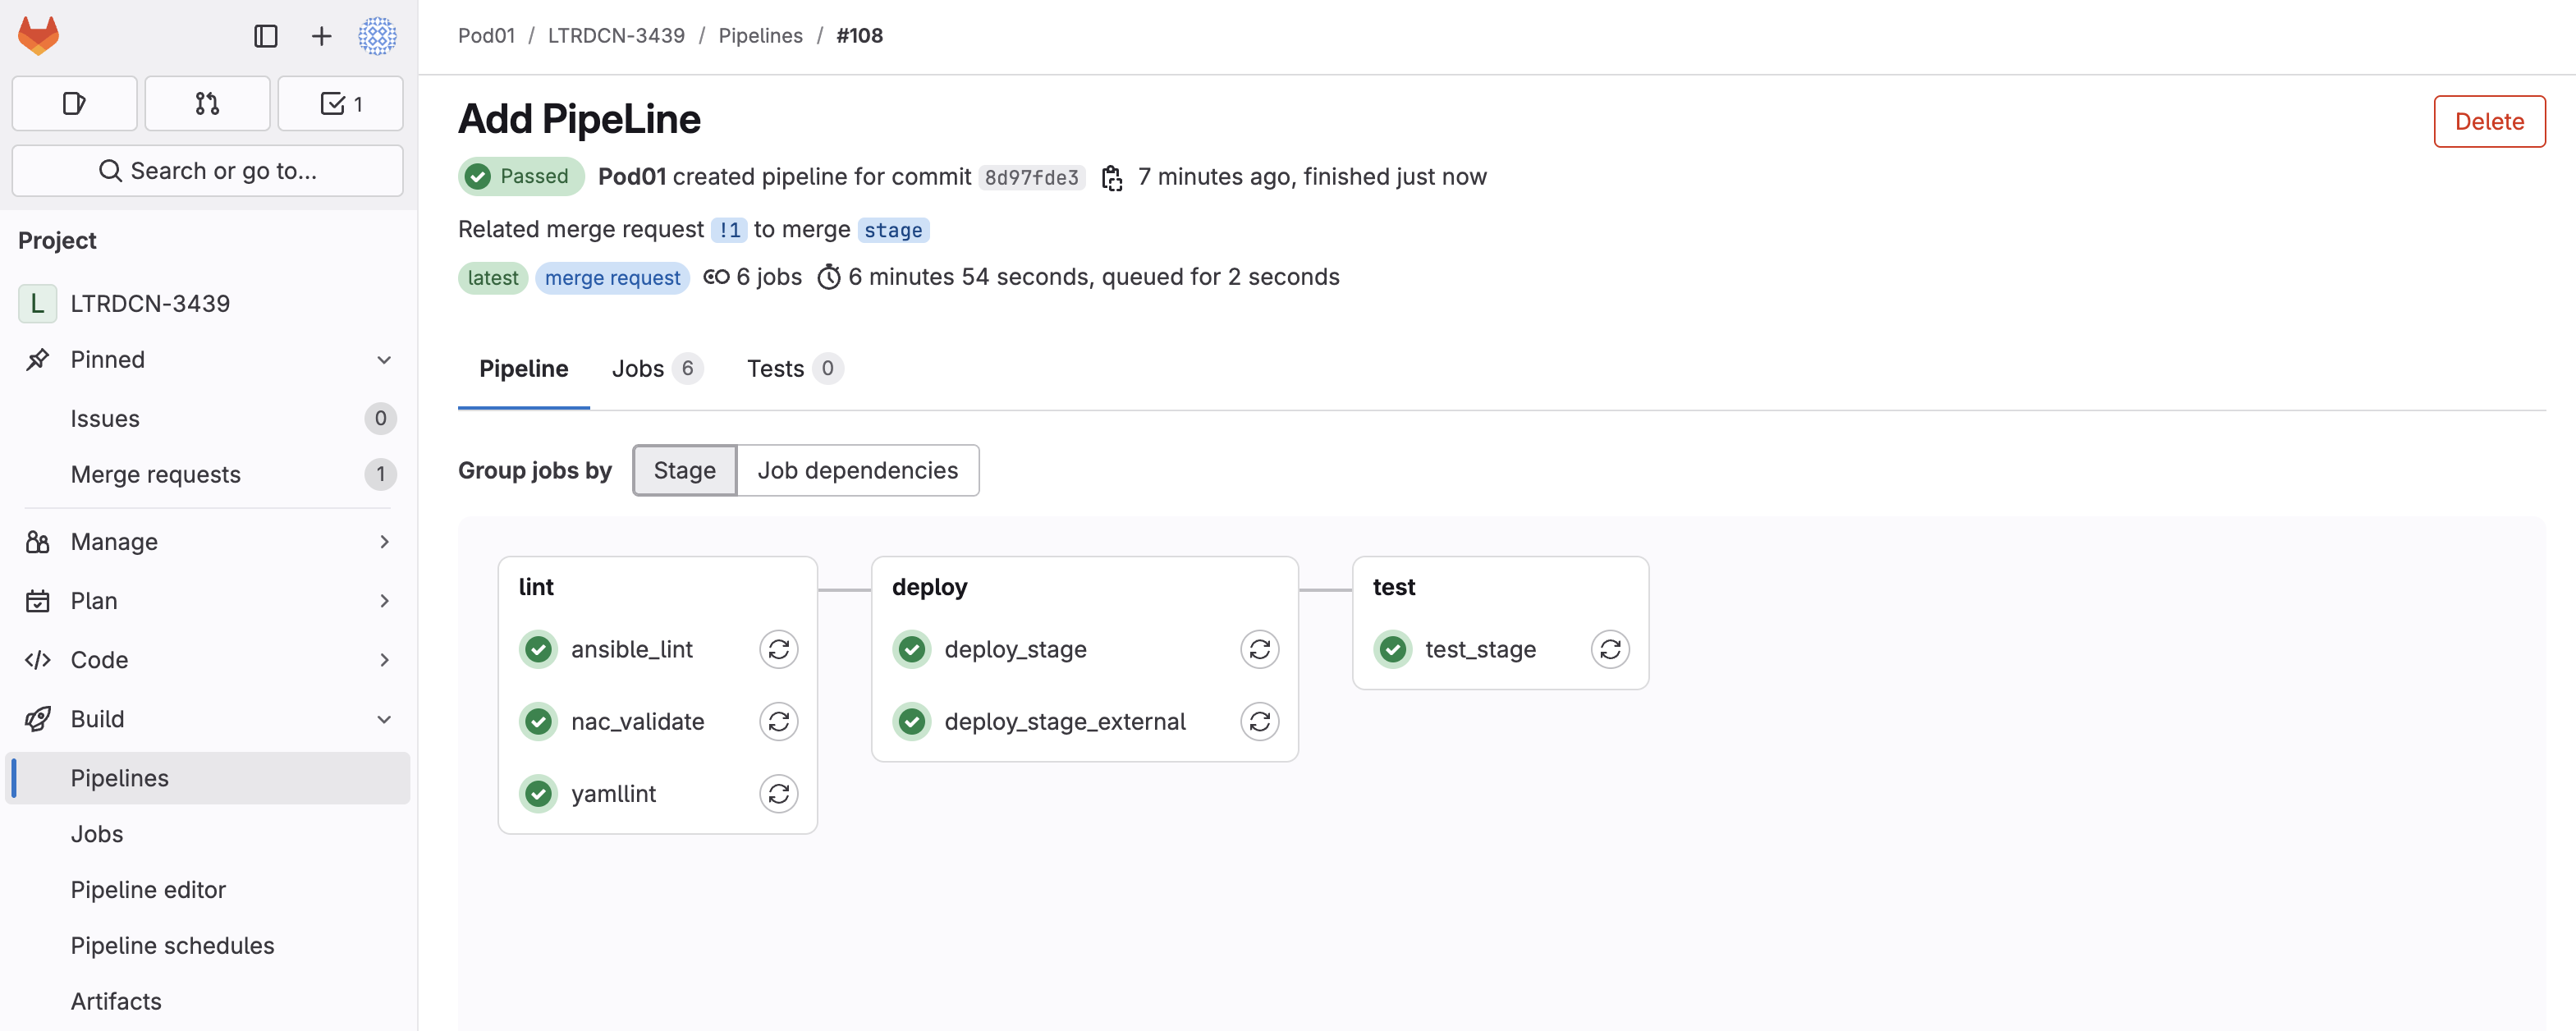Image resolution: width=2576 pixels, height=1031 pixels.
Task: Switch to the Pipeline tab
Action: (x=524, y=369)
